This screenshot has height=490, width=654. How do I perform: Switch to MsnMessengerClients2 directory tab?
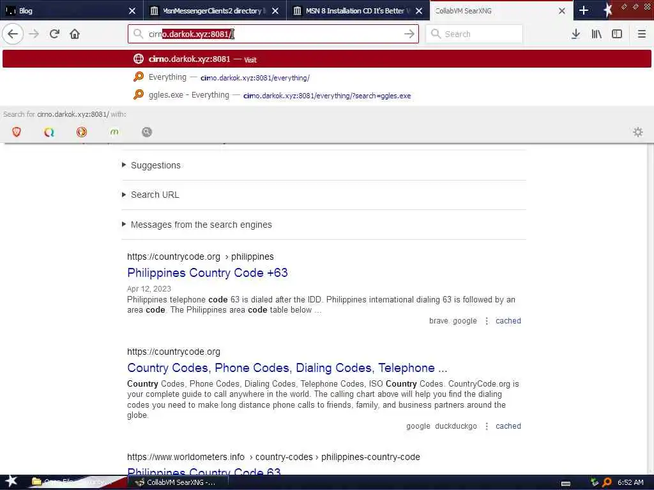tap(215, 10)
